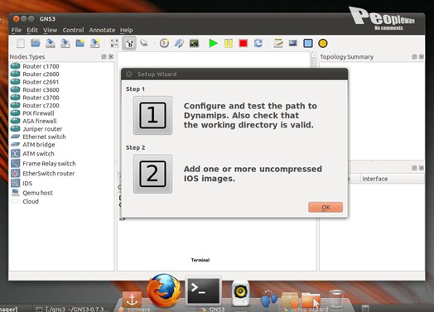Start all devices with green play button
Viewport: 434px width, 312px height.
(x=213, y=43)
